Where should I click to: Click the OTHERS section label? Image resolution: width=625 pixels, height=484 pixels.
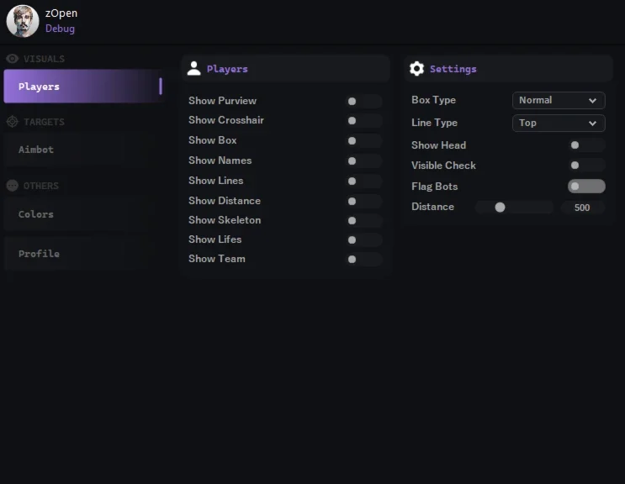(41, 186)
